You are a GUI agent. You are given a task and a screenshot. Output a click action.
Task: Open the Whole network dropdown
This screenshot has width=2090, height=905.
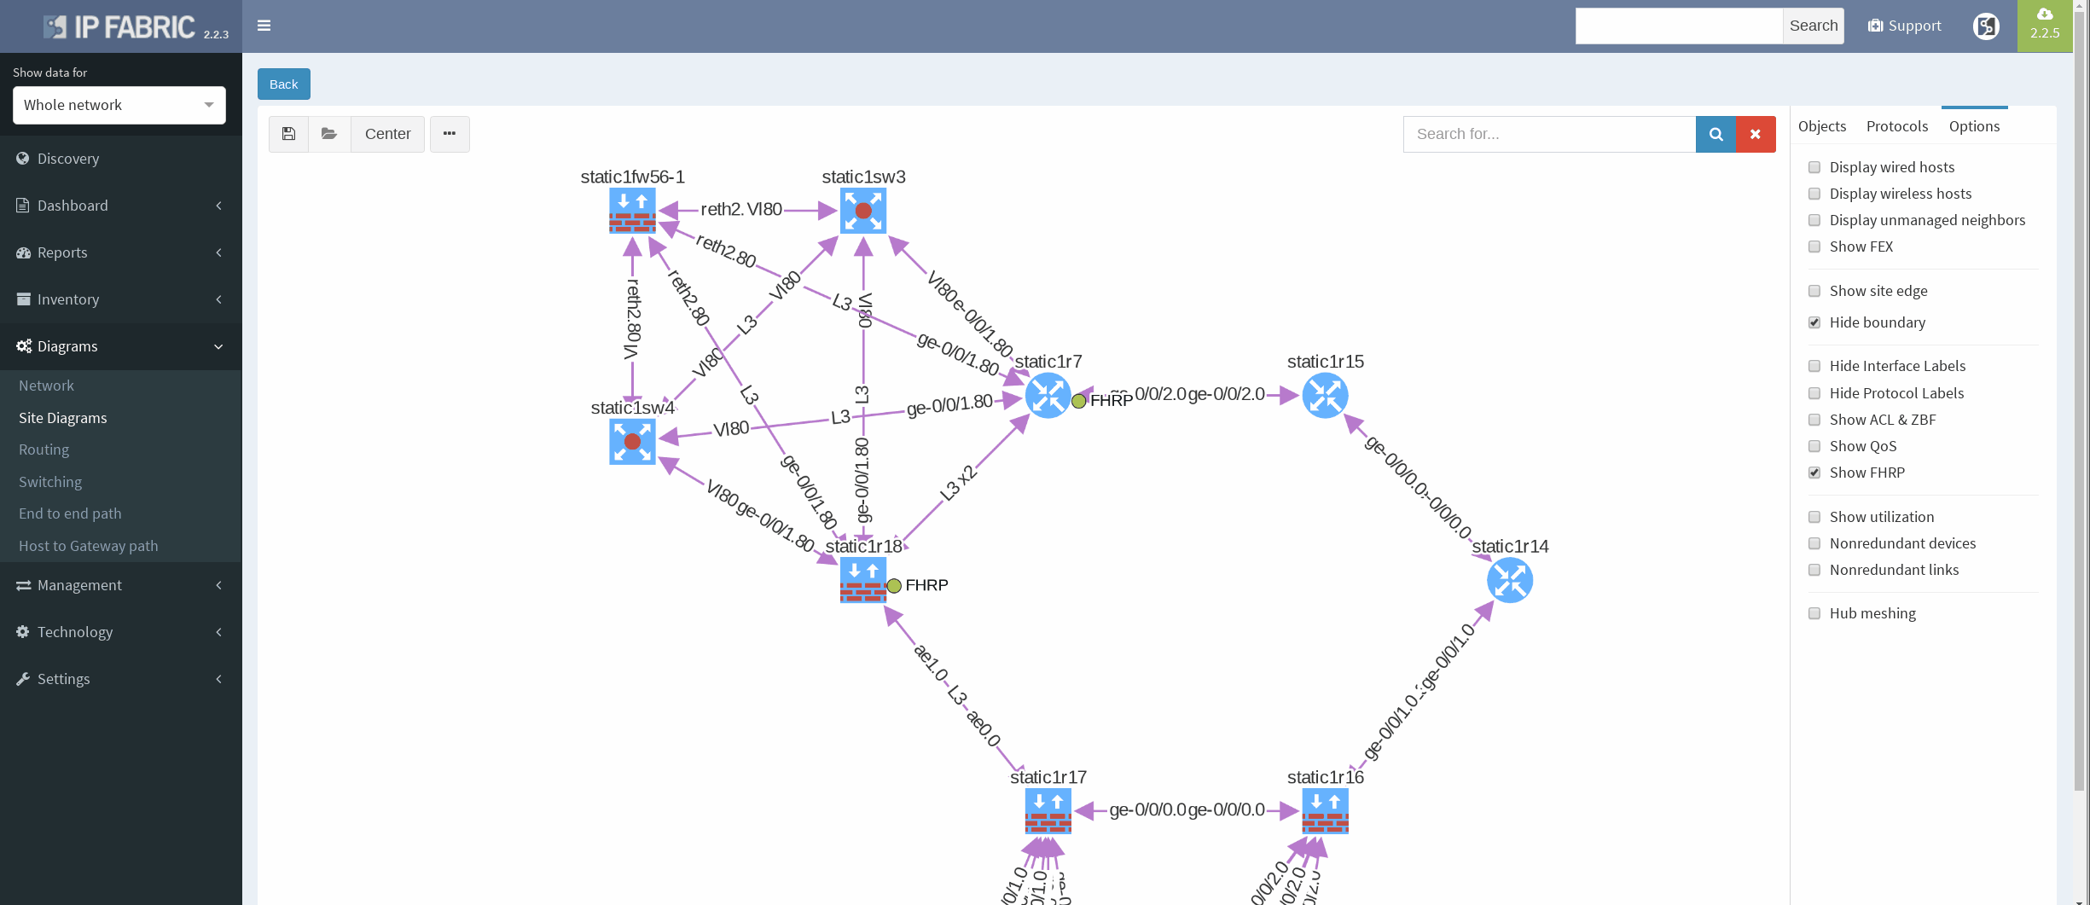[x=119, y=105]
